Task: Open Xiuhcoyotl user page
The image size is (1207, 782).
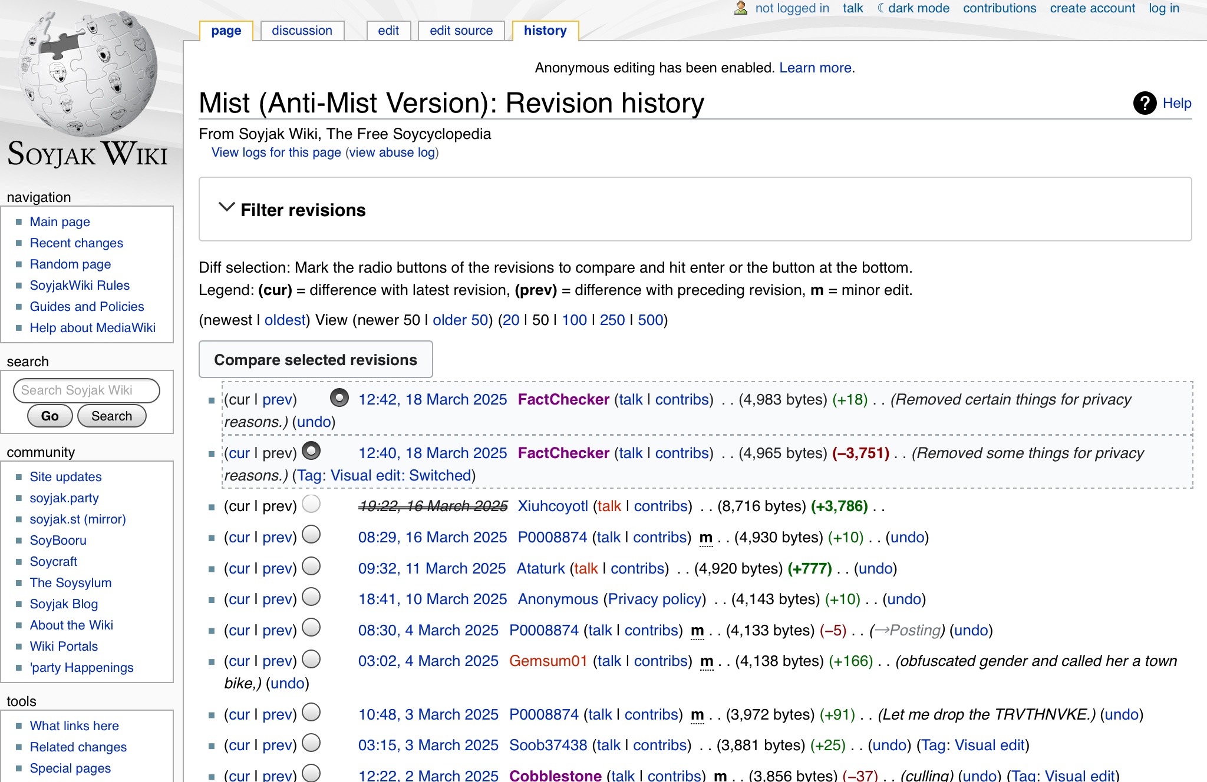Action: [553, 506]
